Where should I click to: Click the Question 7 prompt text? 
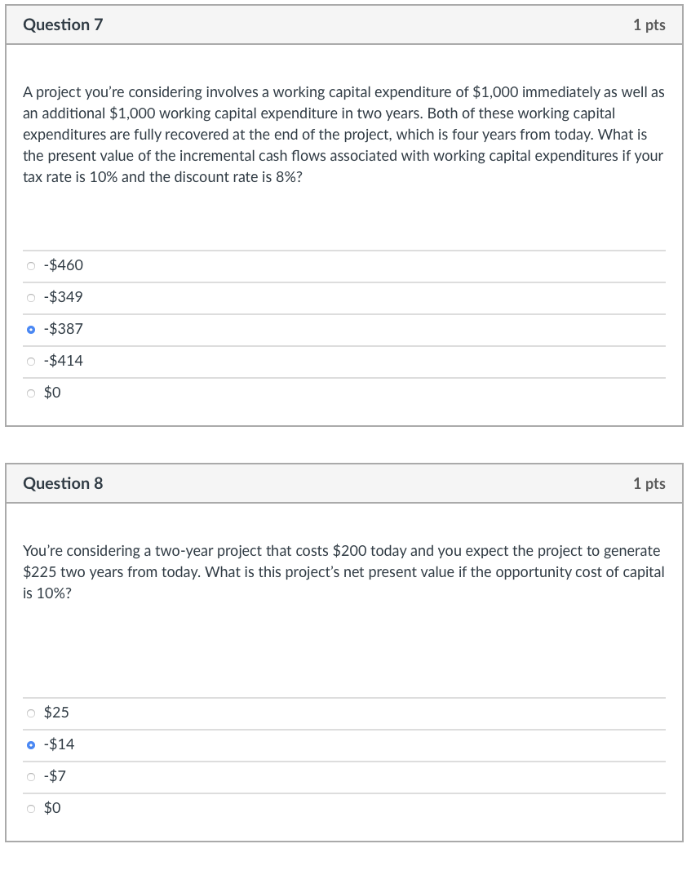[x=343, y=134]
